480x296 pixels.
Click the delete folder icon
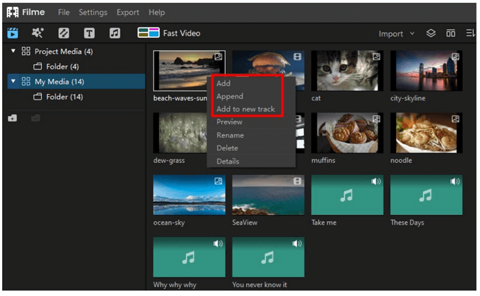[x=36, y=118]
